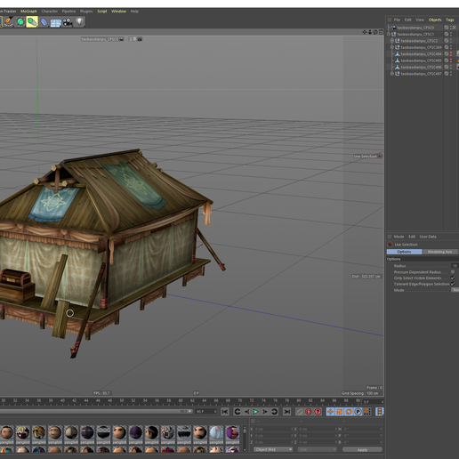The height and width of the screenshot is (459, 459).
Task: Open the Window menu
Action: pos(118,12)
